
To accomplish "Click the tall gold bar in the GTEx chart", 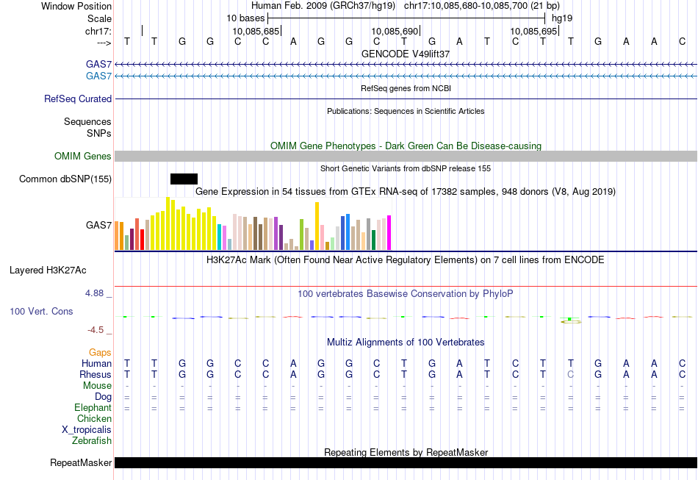I will point(317,226).
